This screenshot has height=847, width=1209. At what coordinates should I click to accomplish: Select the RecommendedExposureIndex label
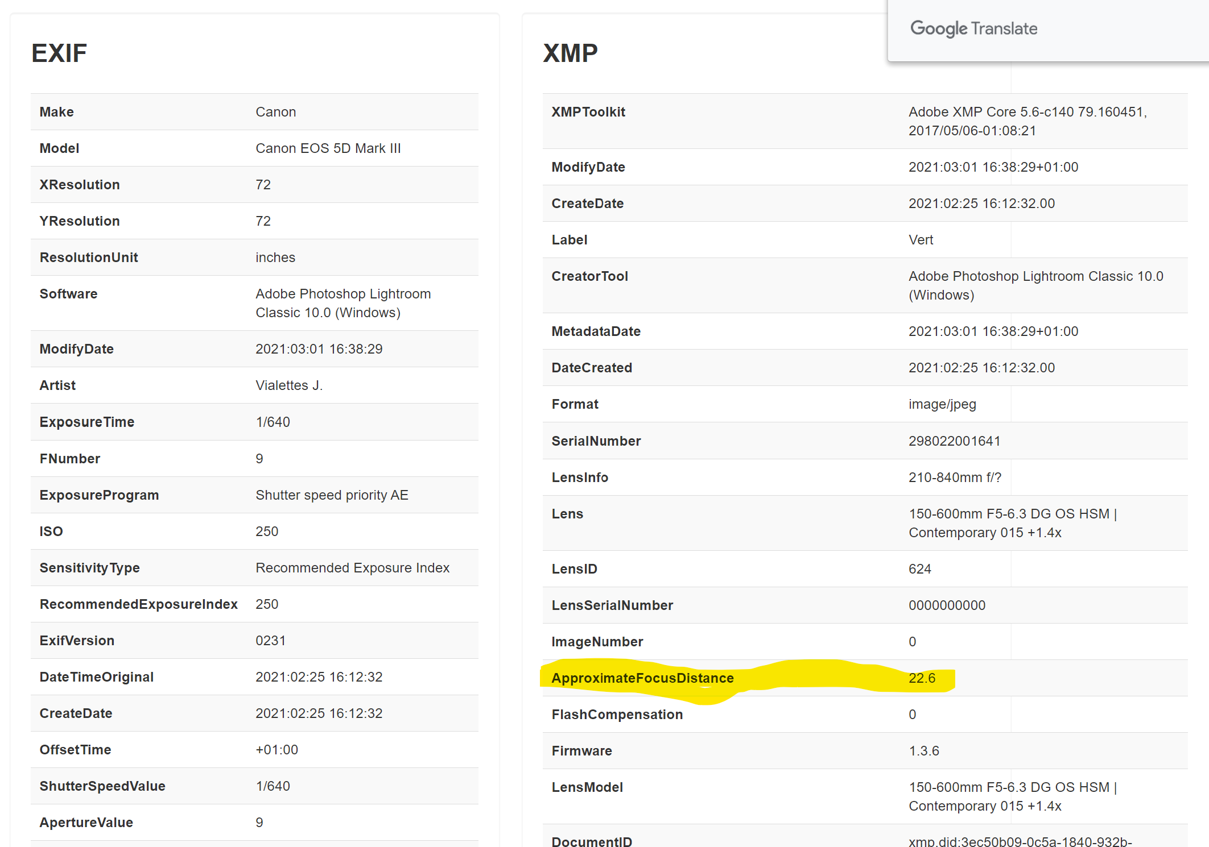pos(139,604)
